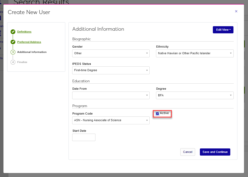Go to the Definitions step link
The image size is (248, 177).
pos(24,32)
